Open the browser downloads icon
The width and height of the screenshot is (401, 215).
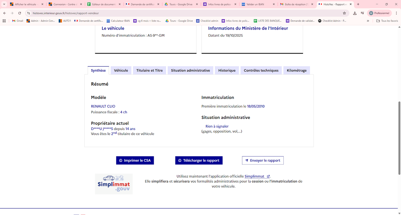(355, 13)
